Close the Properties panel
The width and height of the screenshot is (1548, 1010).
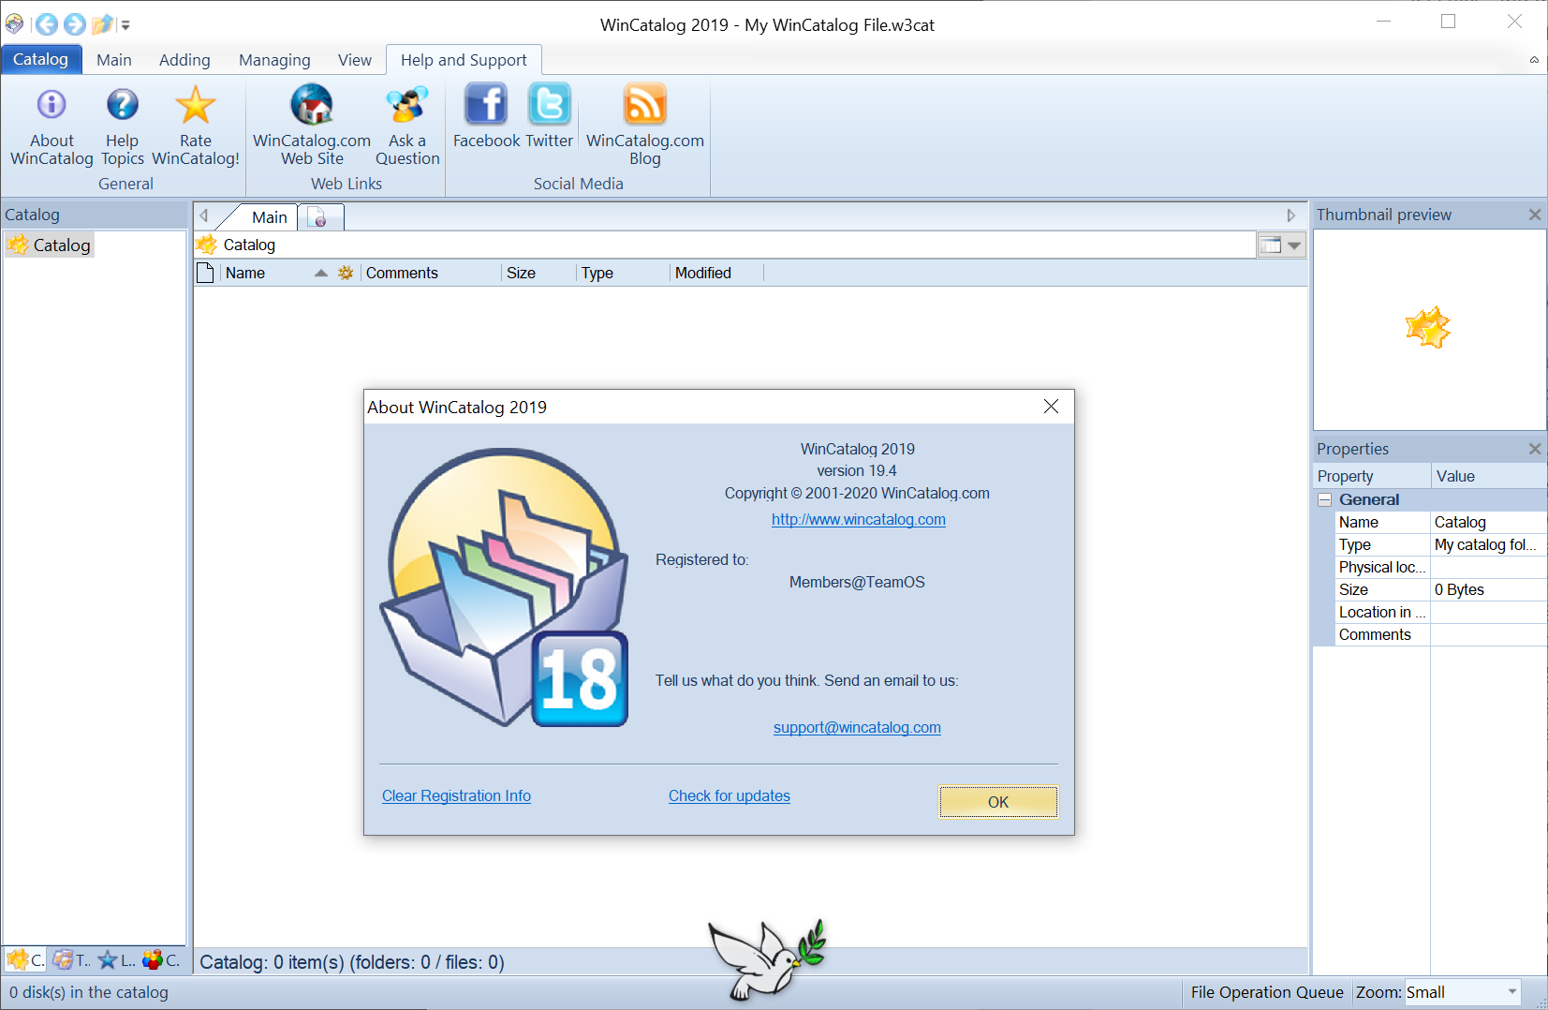coord(1535,449)
